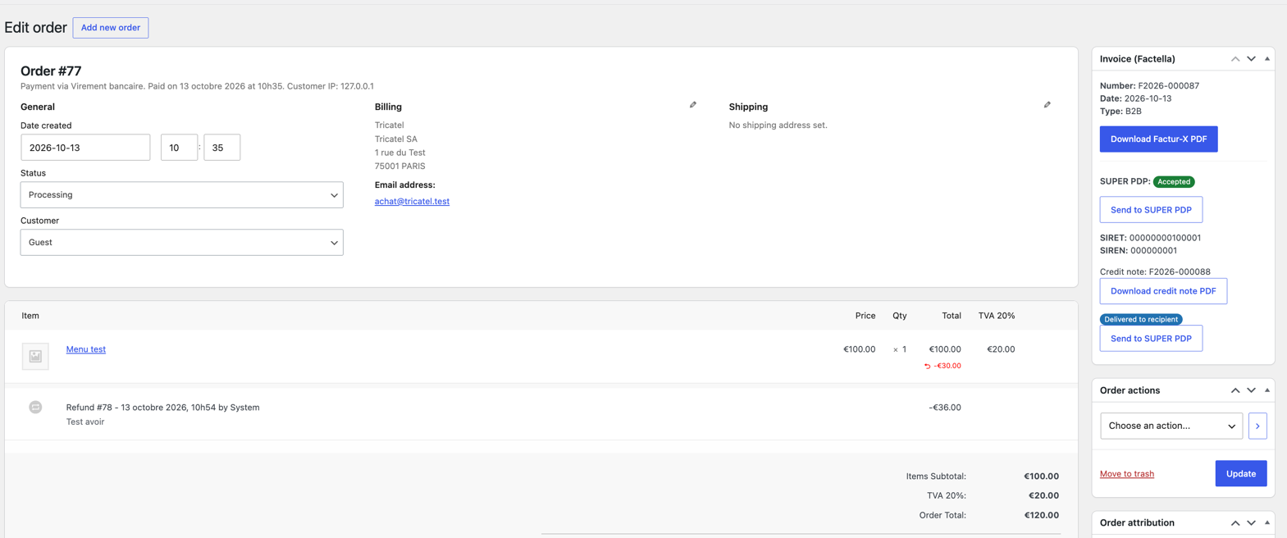1287x538 pixels.
Task: Click Refund #78 description line
Action: [163, 408]
